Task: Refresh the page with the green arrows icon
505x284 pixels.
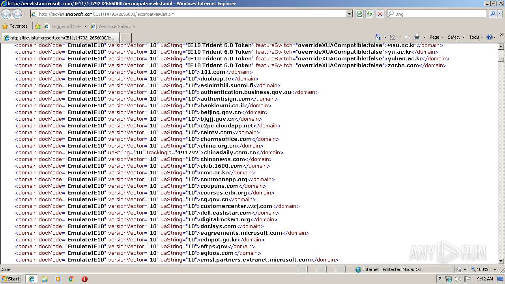Action: pos(370,14)
